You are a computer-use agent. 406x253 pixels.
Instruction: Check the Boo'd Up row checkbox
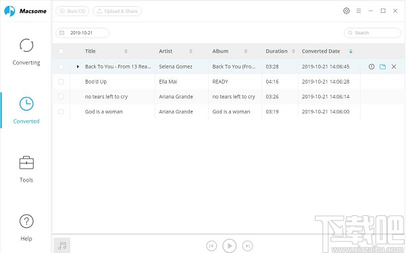[x=61, y=82]
